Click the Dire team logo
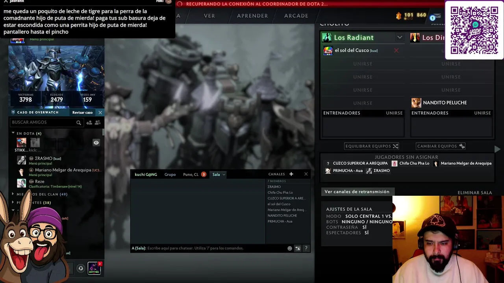 click(x=415, y=37)
